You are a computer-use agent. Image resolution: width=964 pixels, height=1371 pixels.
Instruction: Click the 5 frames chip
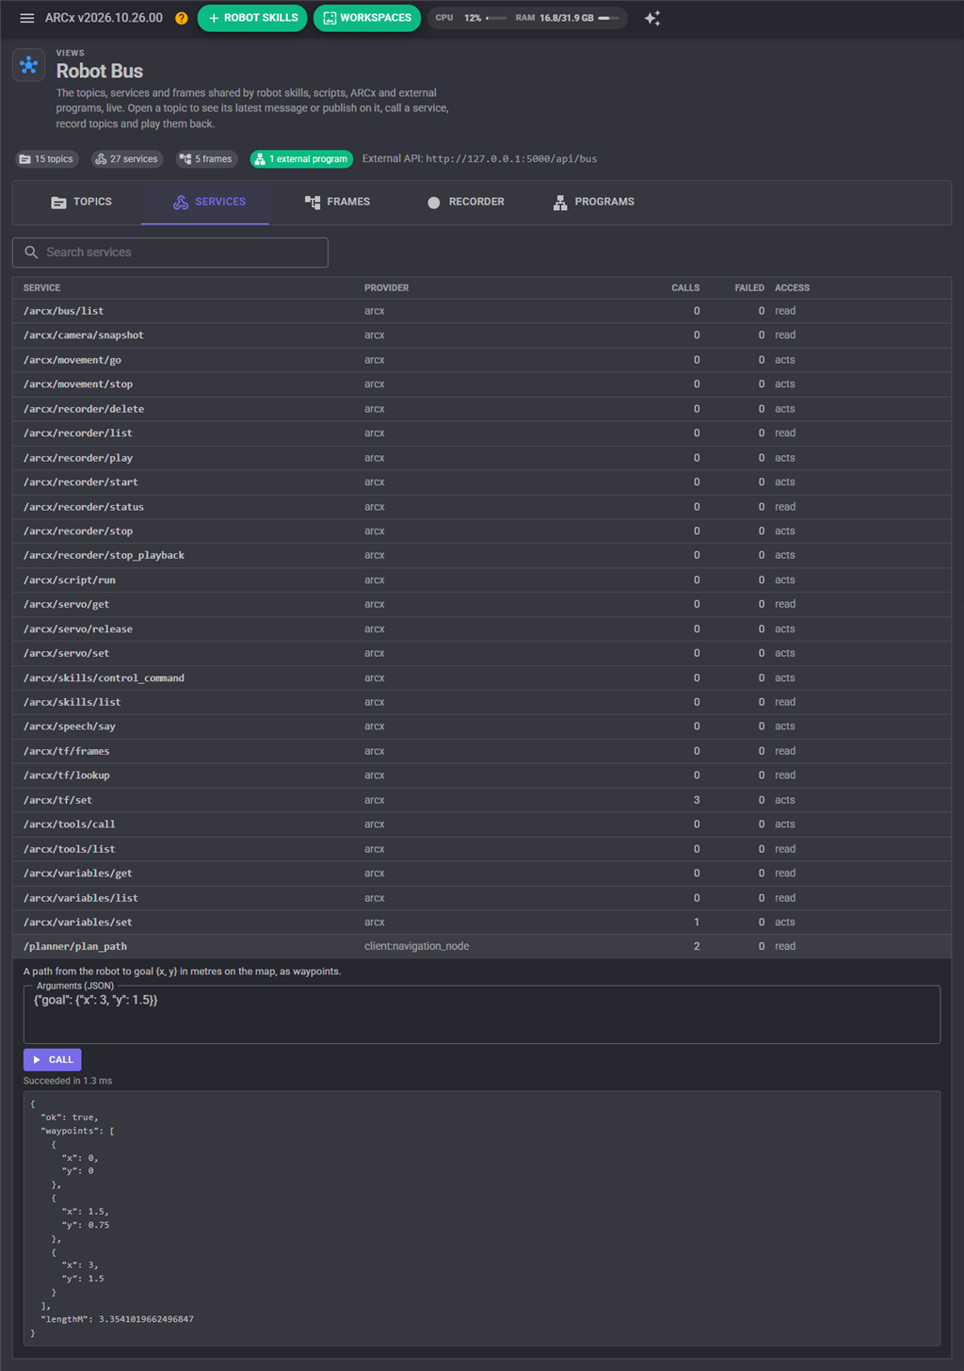206,159
